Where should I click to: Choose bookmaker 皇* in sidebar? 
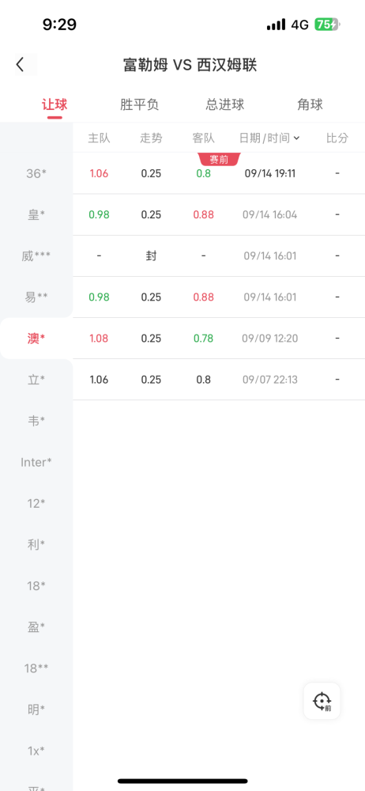[x=36, y=215]
